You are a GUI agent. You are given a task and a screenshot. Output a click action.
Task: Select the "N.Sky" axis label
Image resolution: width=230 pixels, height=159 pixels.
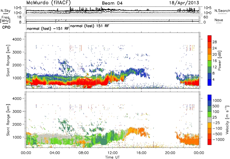pyautogui.click(x=5, y=11)
